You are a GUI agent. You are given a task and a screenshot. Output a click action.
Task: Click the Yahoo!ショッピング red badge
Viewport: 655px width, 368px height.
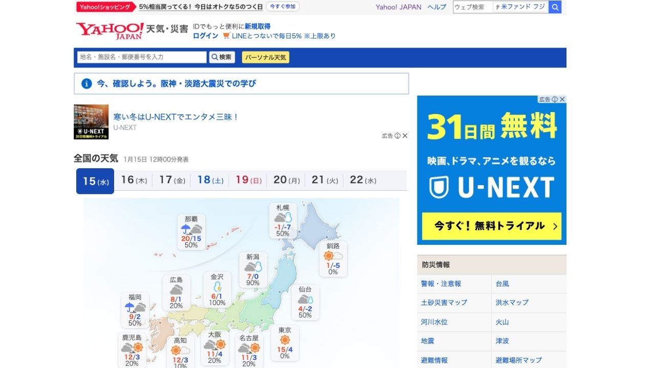[x=106, y=7]
